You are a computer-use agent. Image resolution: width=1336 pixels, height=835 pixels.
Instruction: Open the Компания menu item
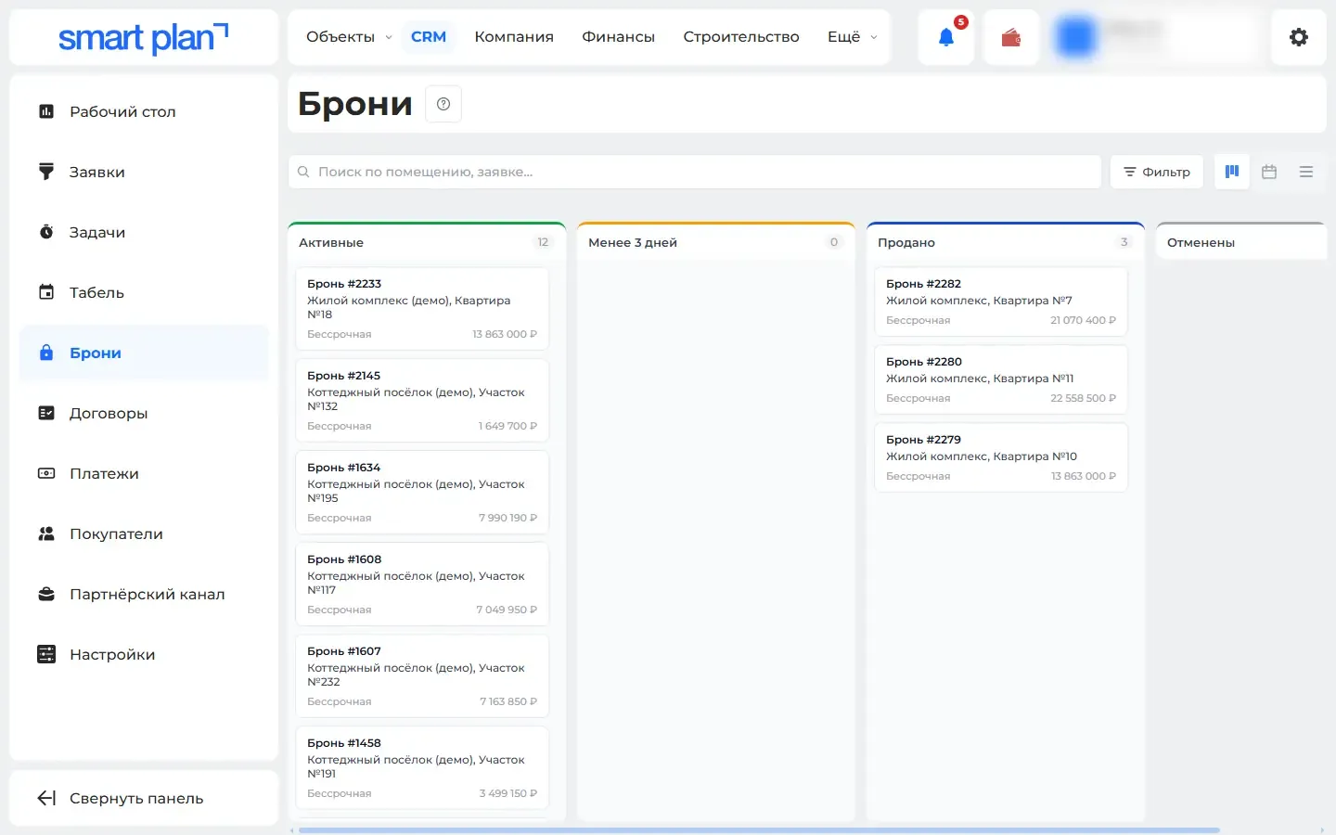tap(514, 37)
